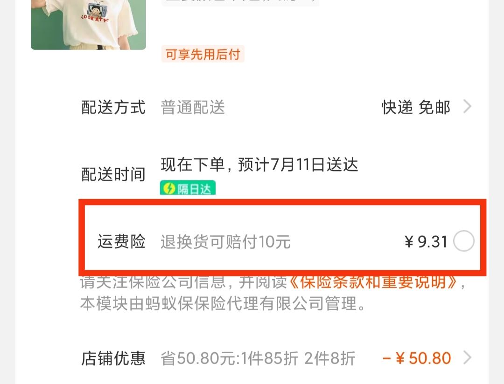The width and height of the screenshot is (504, 384).
Task: Tap the product T-shirt thumbnail
Action: click(88, 24)
